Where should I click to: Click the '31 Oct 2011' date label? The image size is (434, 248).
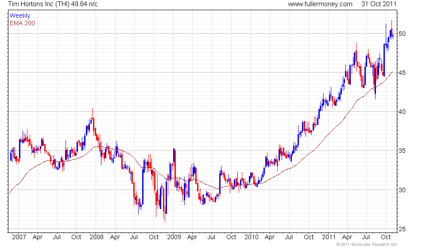[379, 4]
